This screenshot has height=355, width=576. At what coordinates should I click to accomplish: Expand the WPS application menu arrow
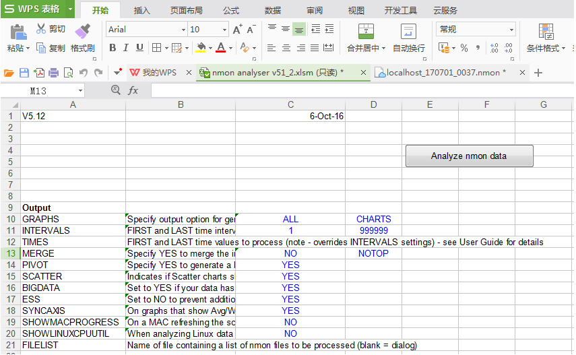70,9
